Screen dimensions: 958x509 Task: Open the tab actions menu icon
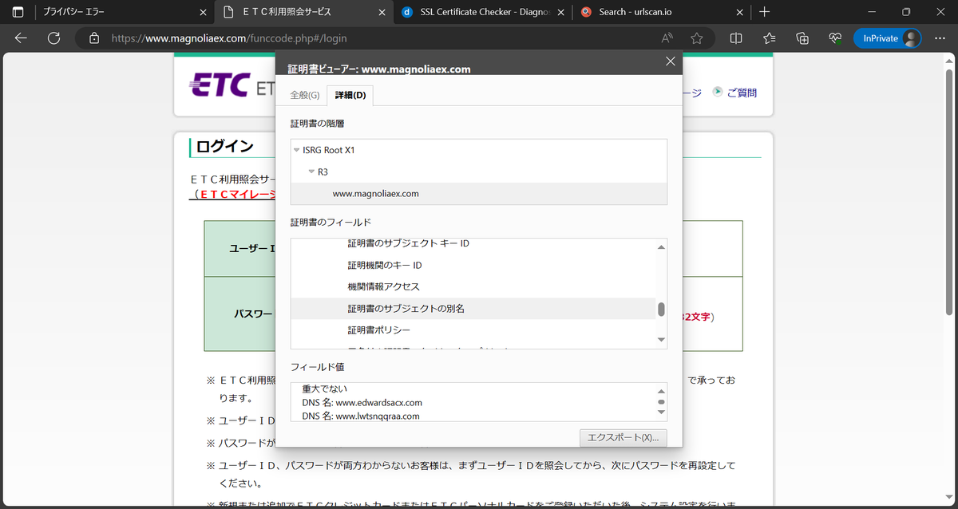18,12
